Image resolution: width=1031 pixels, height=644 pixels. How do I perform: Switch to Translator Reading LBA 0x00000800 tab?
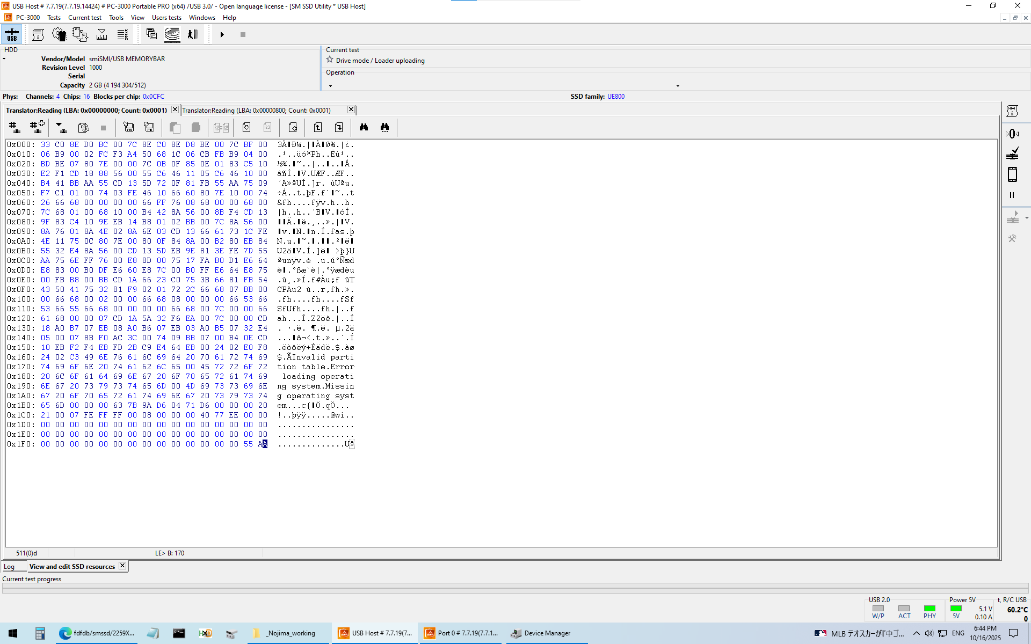pyautogui.click(x=257, y=110)
